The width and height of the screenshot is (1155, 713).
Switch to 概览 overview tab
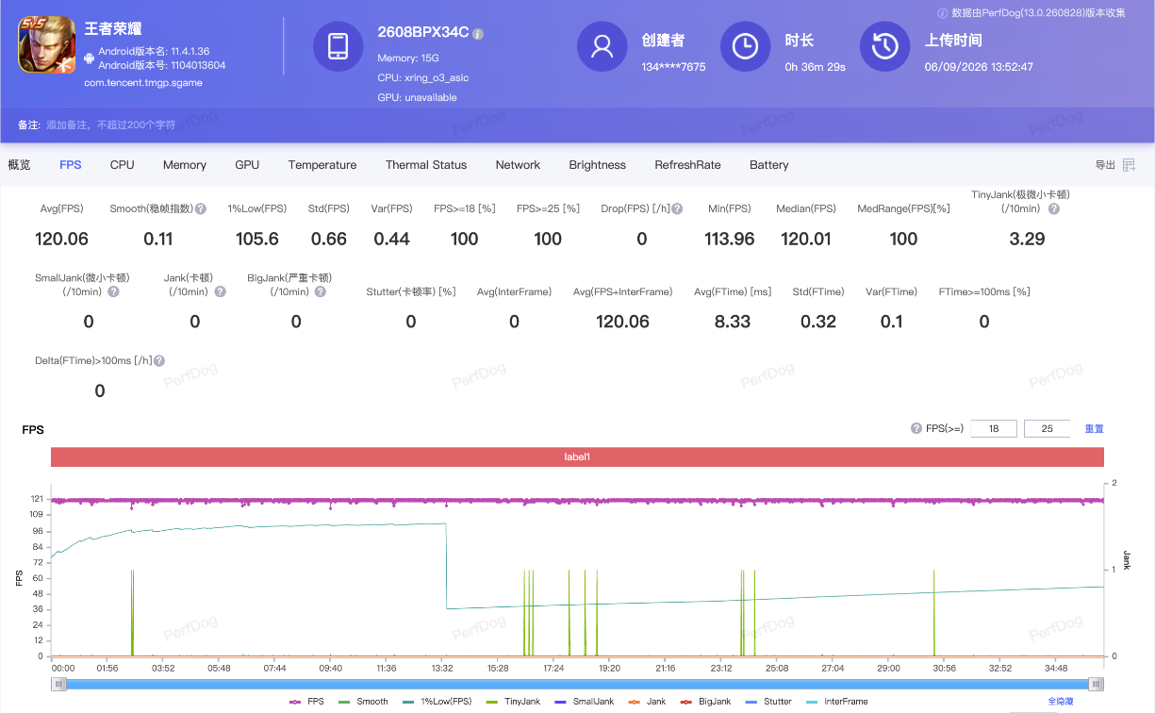[x=19, y=165]
